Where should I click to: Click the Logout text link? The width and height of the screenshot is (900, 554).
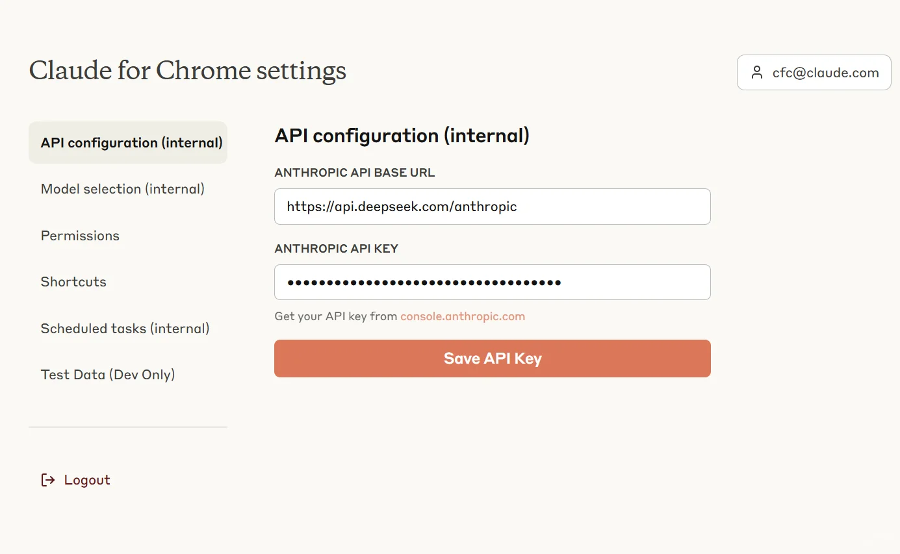(x=87, y=480)
